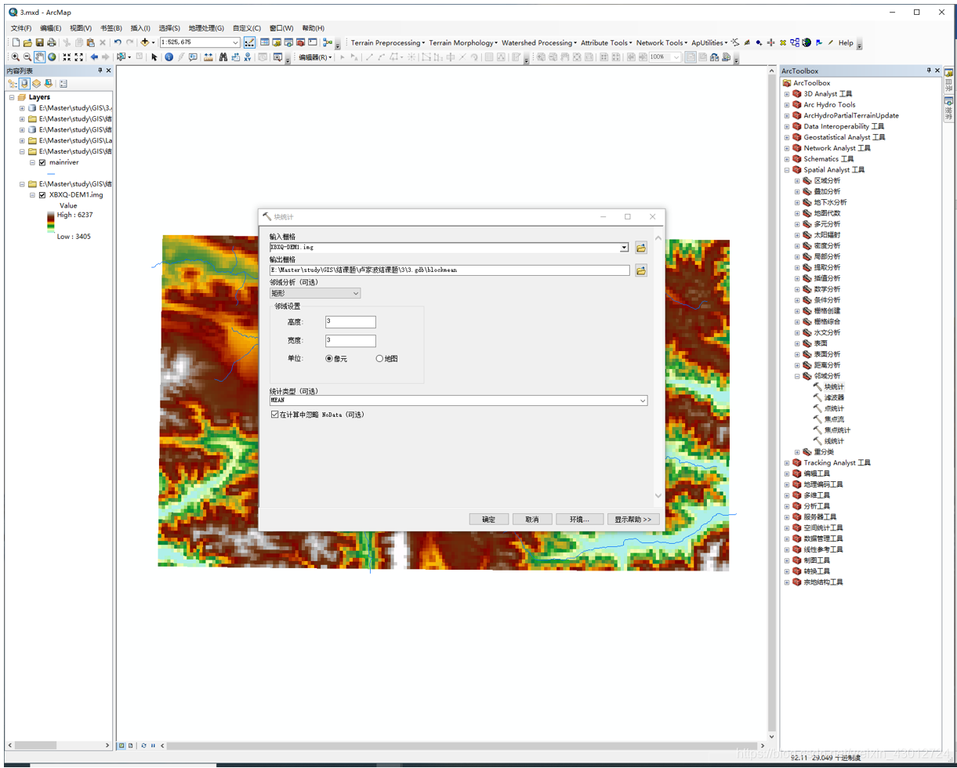The width and height of the screenshot is (957, 768).
Task: Collapse the 邻域分析 toolset
Action: [x=797, y=375]
